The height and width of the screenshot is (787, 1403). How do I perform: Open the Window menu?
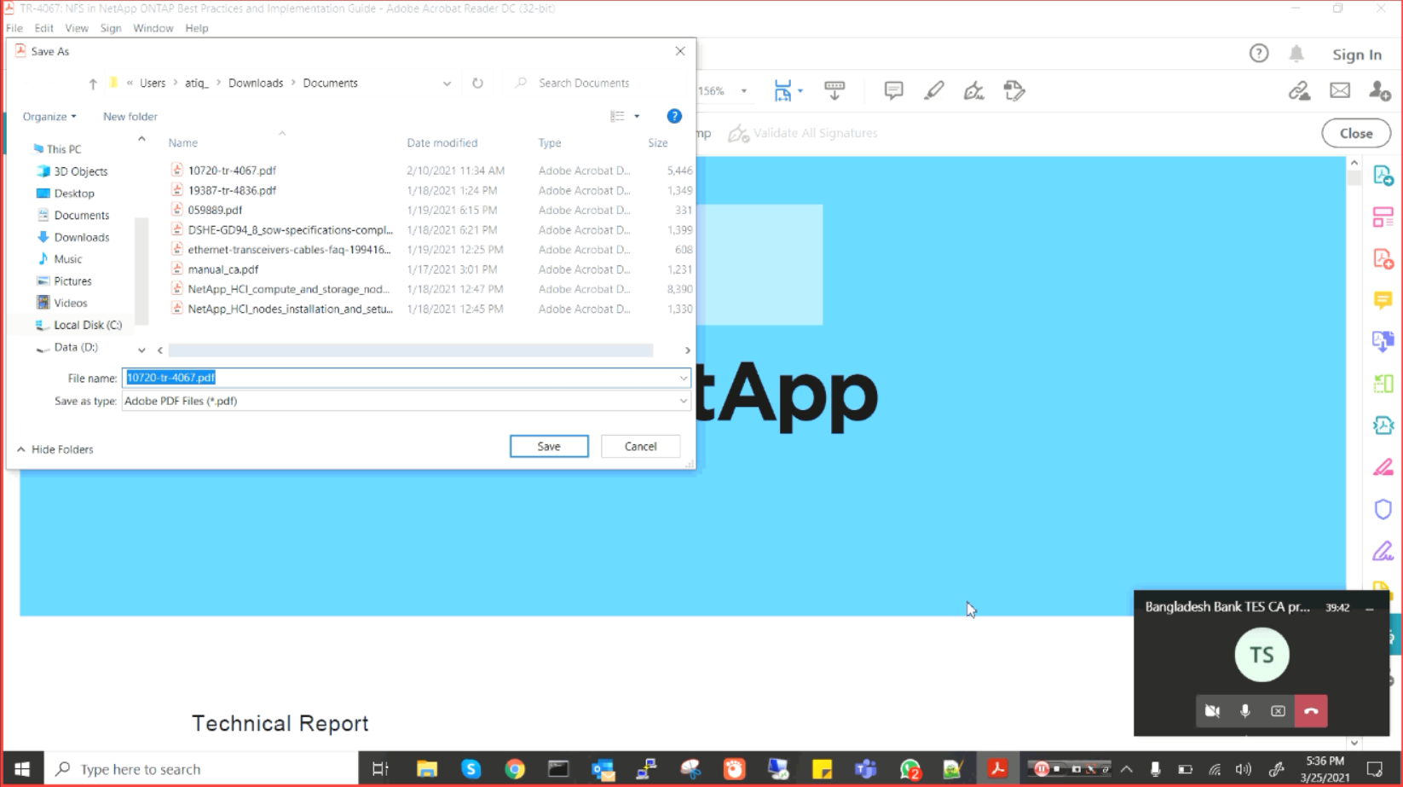[153, 28]
